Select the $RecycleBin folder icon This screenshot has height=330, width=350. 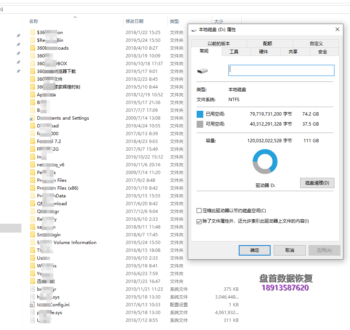(x=32, y=40)
